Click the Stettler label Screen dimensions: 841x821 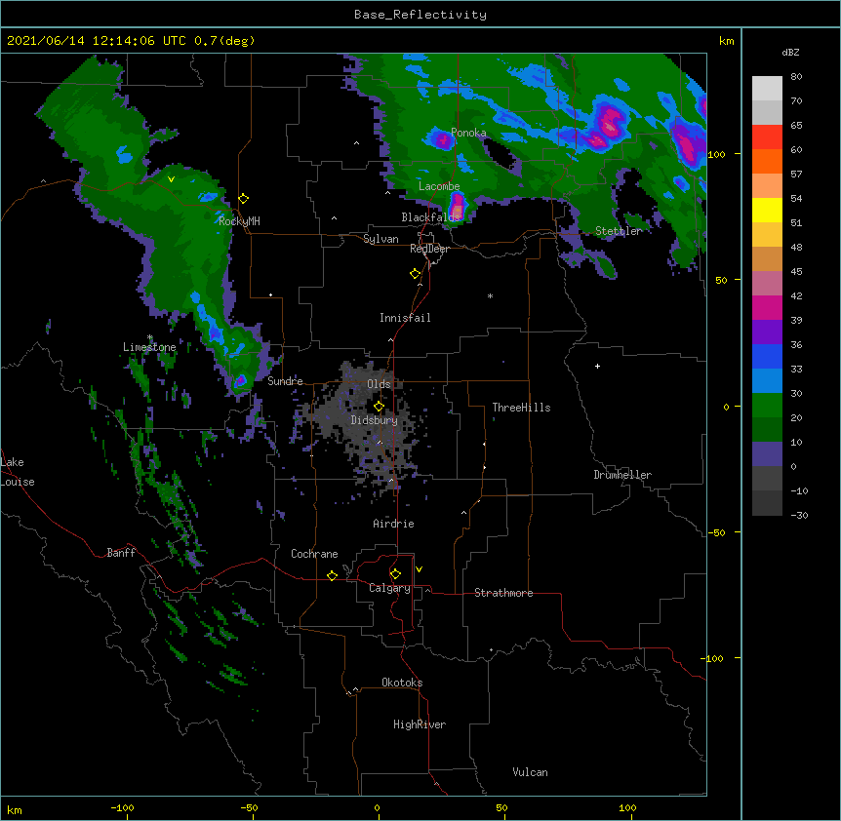tap(619, 231)
